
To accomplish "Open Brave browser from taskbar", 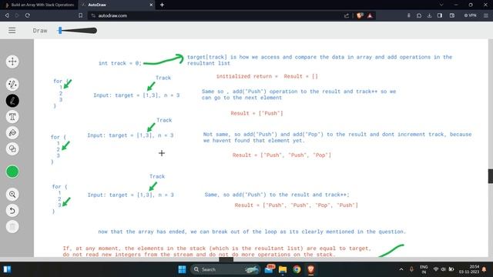I will [x=310, y=269].
